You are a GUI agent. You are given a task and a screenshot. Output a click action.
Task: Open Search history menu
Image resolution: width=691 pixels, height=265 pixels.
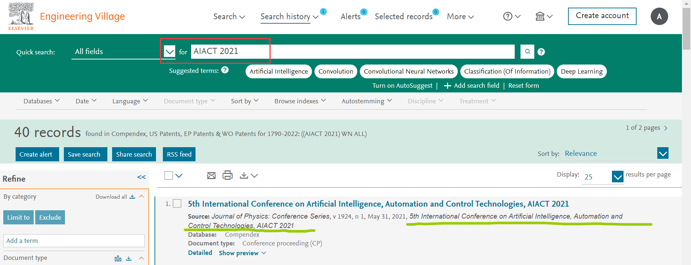[289, 17]
